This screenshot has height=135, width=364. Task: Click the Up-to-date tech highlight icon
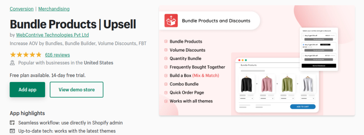tap(12, 131)
